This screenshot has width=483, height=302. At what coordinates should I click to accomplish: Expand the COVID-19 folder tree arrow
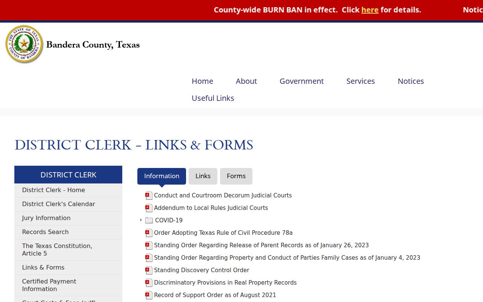[x=141, y=220]
